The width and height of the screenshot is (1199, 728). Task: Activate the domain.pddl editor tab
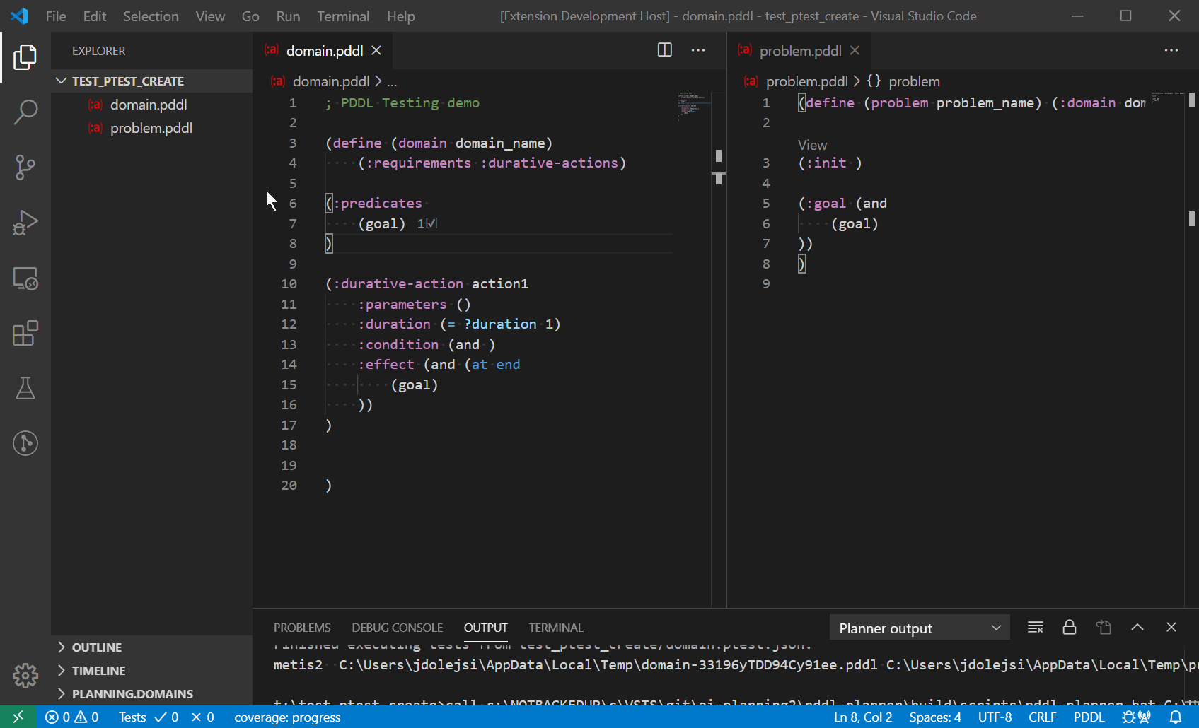coord(323,51)
